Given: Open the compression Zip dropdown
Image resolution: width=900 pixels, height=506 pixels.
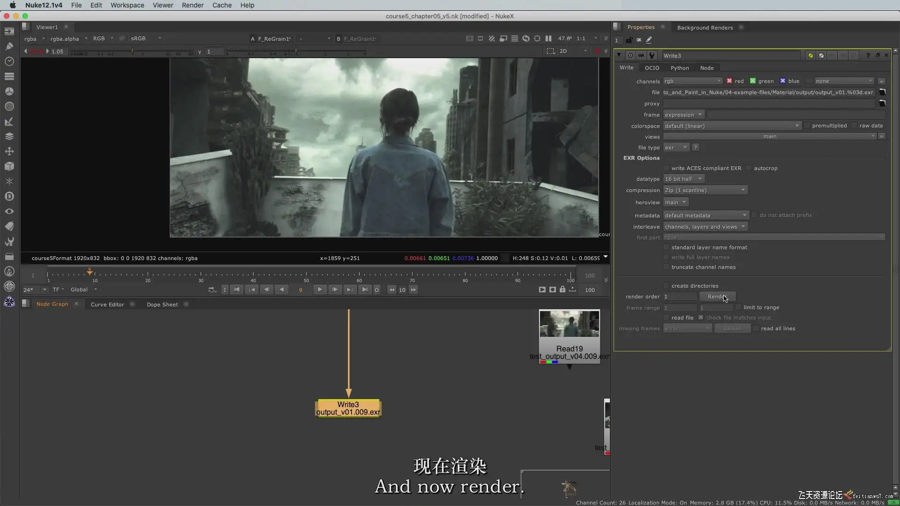Looking at the screenshot, I should point(705,190).
